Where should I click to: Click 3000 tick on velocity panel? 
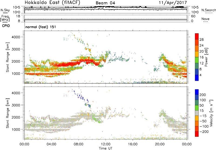point(16,105)
